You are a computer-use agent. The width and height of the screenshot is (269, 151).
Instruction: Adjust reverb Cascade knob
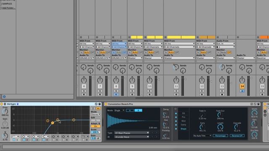pyautogui.click(x=237, y=127)
